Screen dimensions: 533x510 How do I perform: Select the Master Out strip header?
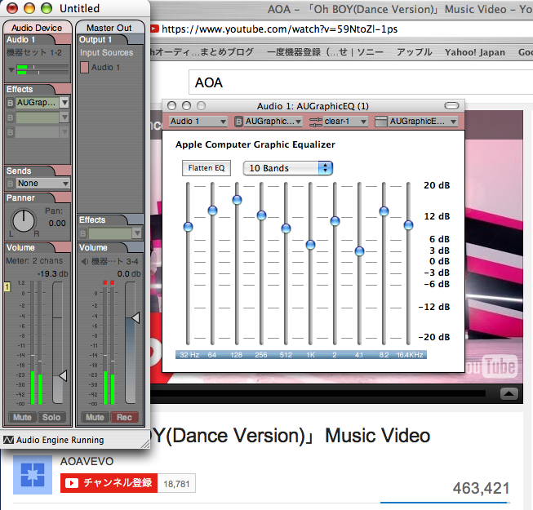coord(109,28)
